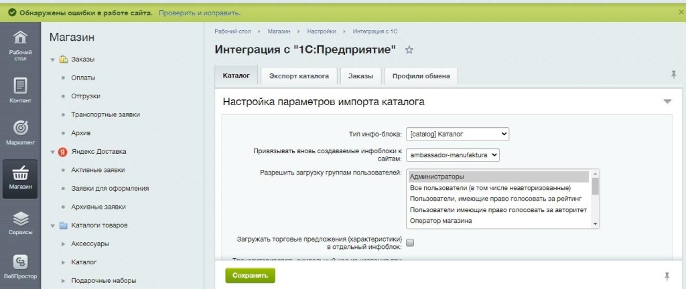Expand the Каталог tree node

pos(64,262)
